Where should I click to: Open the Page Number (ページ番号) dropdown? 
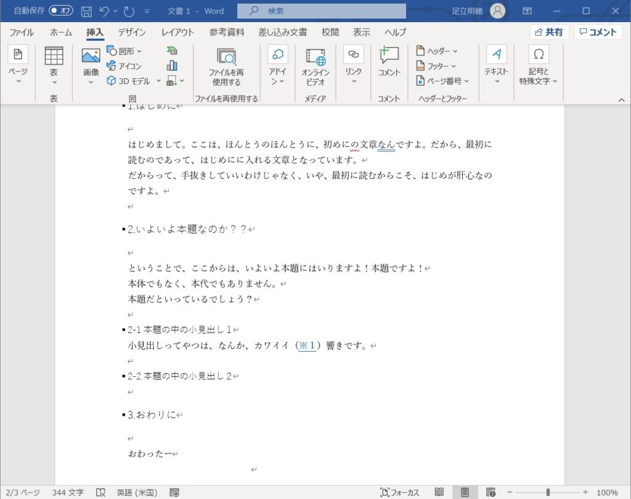(442, 81)
